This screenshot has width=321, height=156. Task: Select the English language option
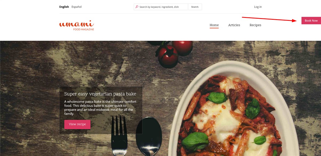tap(64, 7)
